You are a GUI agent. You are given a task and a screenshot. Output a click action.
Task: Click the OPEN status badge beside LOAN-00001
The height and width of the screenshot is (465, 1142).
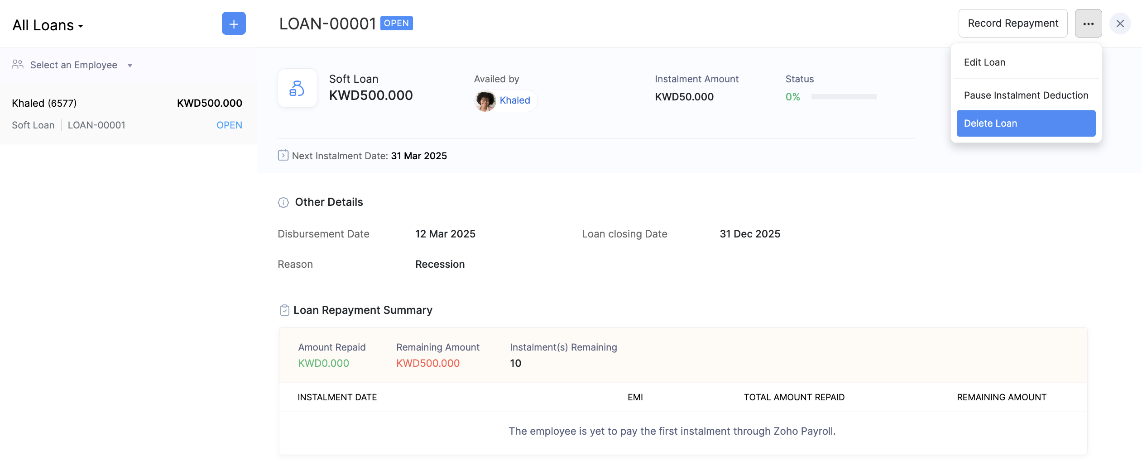point(396,23)
